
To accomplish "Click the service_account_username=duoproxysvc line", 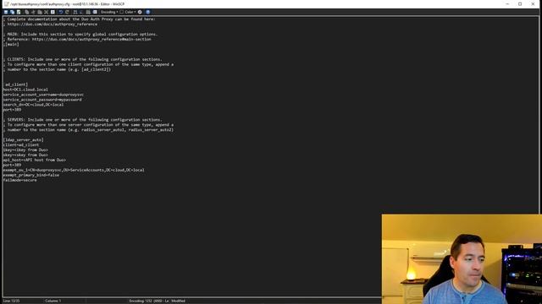I will tap(43, 95).
